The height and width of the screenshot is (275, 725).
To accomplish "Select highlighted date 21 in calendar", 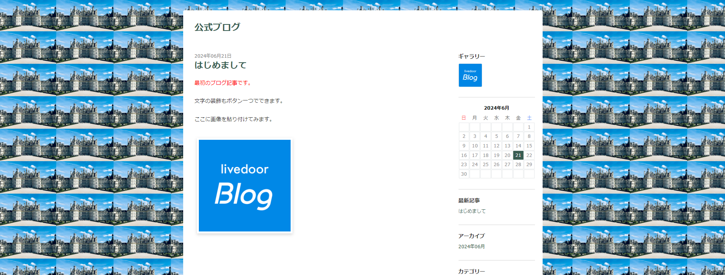I will [x=518, y=155].
